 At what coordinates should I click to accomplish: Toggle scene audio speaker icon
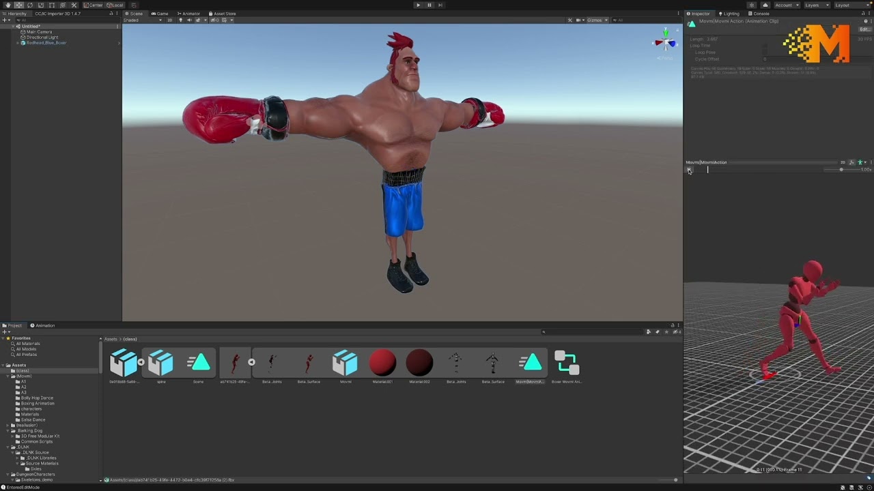pos(189,20)
